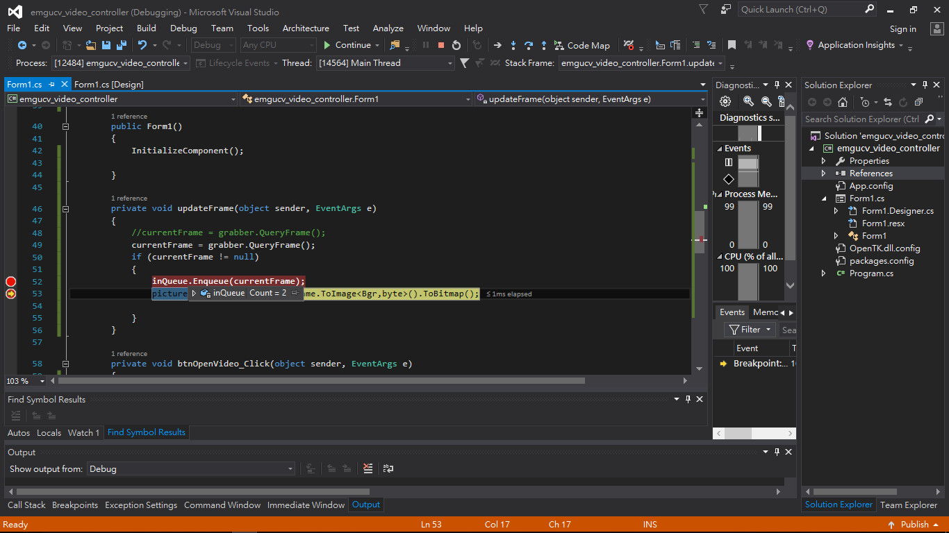Switch to the Form1.cs [Design] tab
Screen dimensions: 949x533
109,84
